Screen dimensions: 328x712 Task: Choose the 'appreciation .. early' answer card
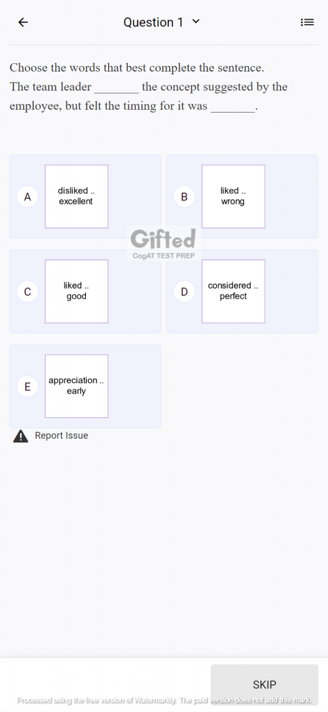[76, 387]
